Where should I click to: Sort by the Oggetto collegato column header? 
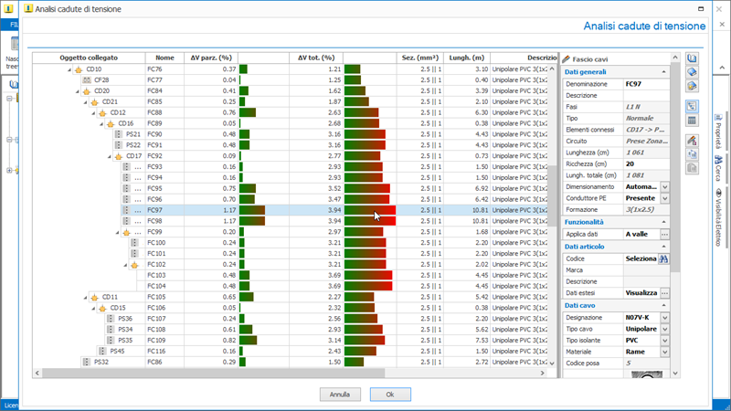(x=89, y=58)
